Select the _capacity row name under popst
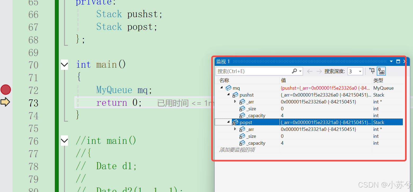 pyautogui.click(x=256, y=143)
